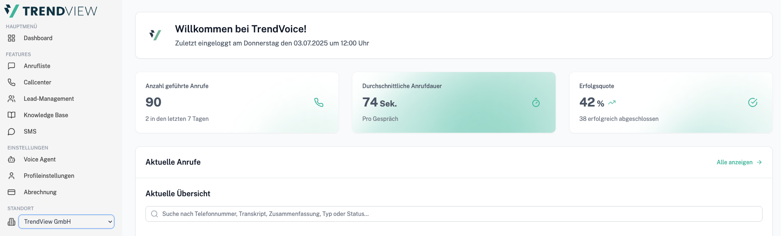The width and height of the screenshot is (781, 236).
Task: Click the Knowledge Base book icon
Action: tap(11, 115)
